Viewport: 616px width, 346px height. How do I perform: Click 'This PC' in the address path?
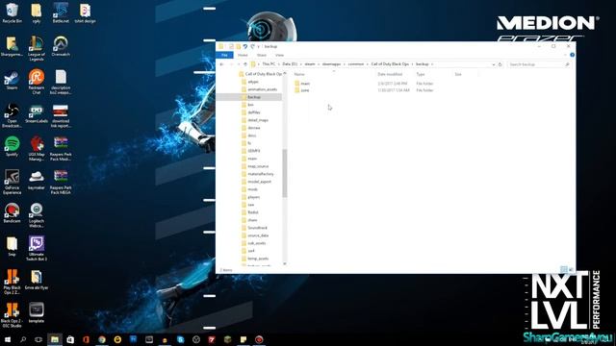pyautogui.click(x=269, y=64)
